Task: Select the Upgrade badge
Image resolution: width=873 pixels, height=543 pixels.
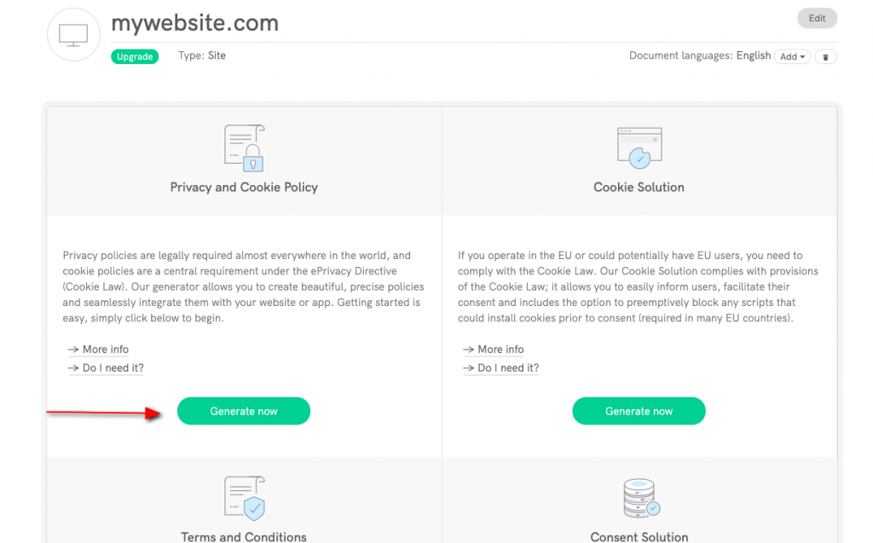Action: pos(135,55)
